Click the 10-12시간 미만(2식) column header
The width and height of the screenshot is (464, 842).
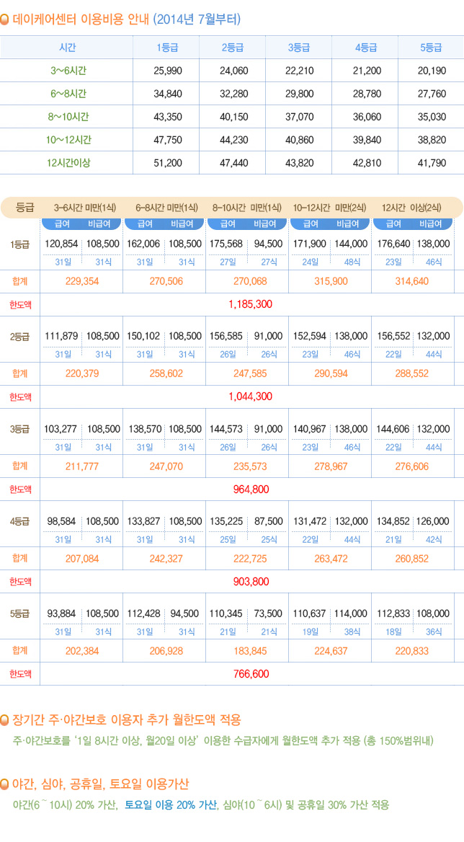tap(330, 208)
